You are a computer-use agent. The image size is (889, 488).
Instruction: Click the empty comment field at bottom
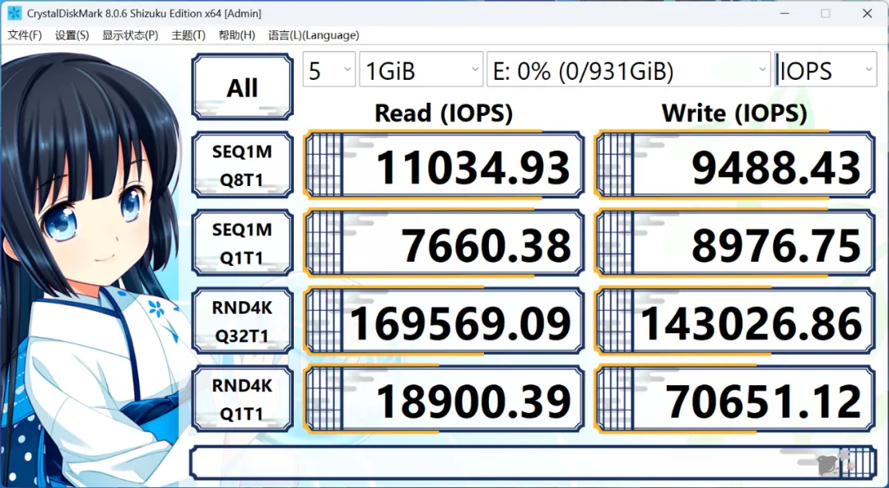[533, 462]
